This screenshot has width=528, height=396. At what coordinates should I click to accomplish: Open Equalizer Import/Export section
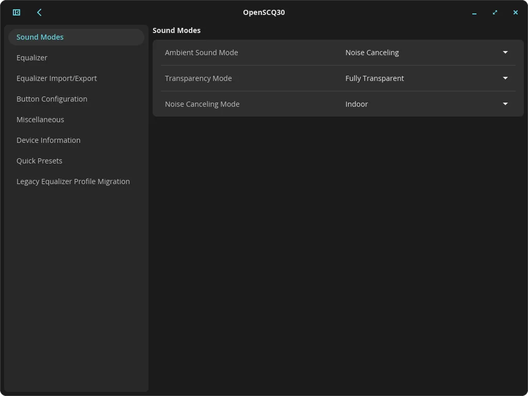click(76, 78)
